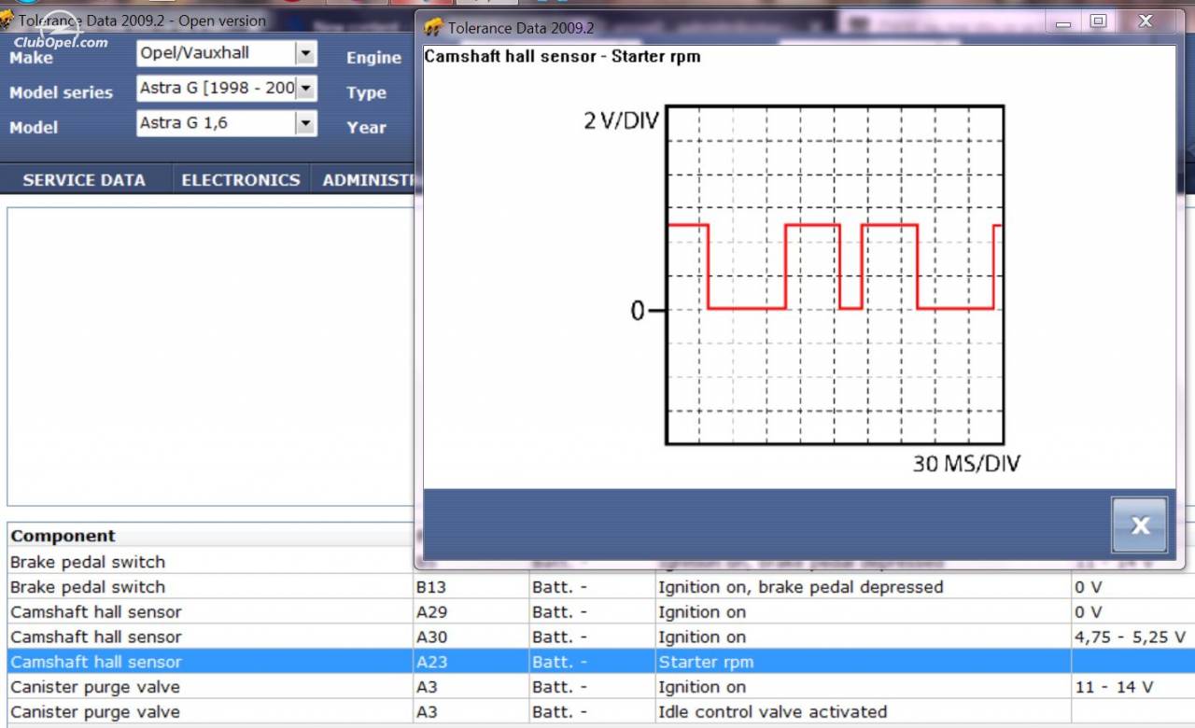Click the 4,75 - 5,25 V value cell

pyautogui.click(x=1132, y=637)
